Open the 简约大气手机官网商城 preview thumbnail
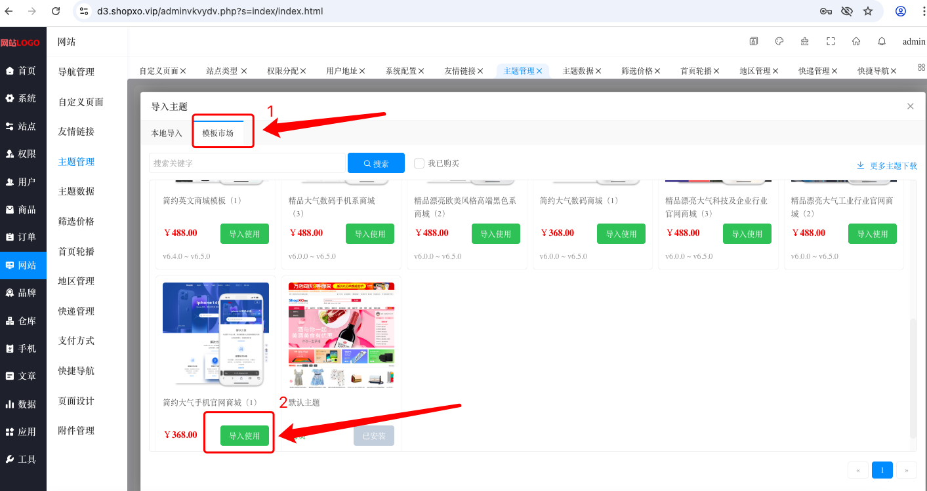The image size is (927, 491). click(x=216, y=334)
